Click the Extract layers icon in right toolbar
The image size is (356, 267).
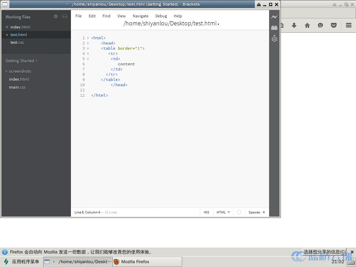point(274,38)
